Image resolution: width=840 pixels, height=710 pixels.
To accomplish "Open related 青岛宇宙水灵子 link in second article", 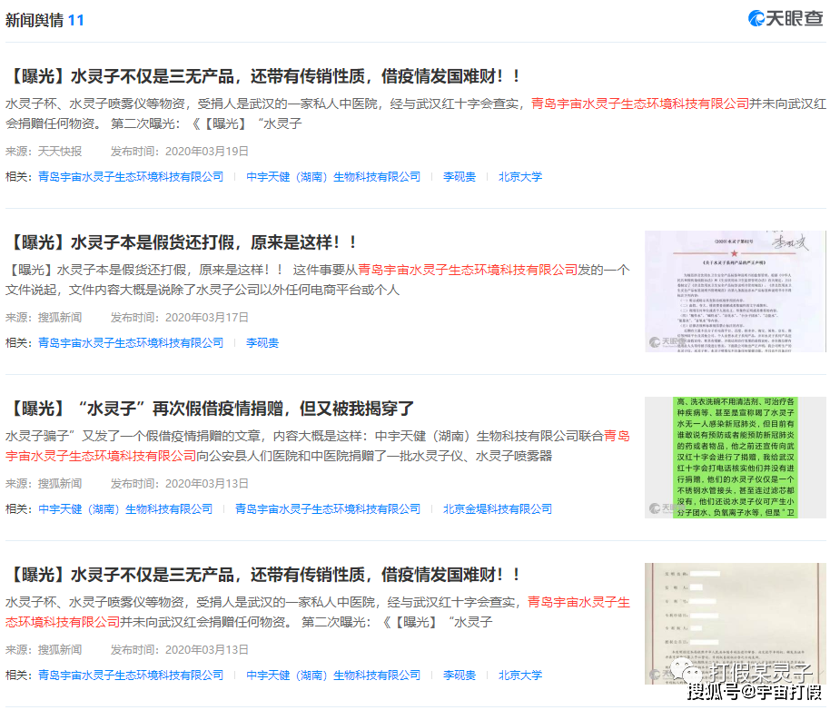I will pyautogui.click(x=131, y=342).
